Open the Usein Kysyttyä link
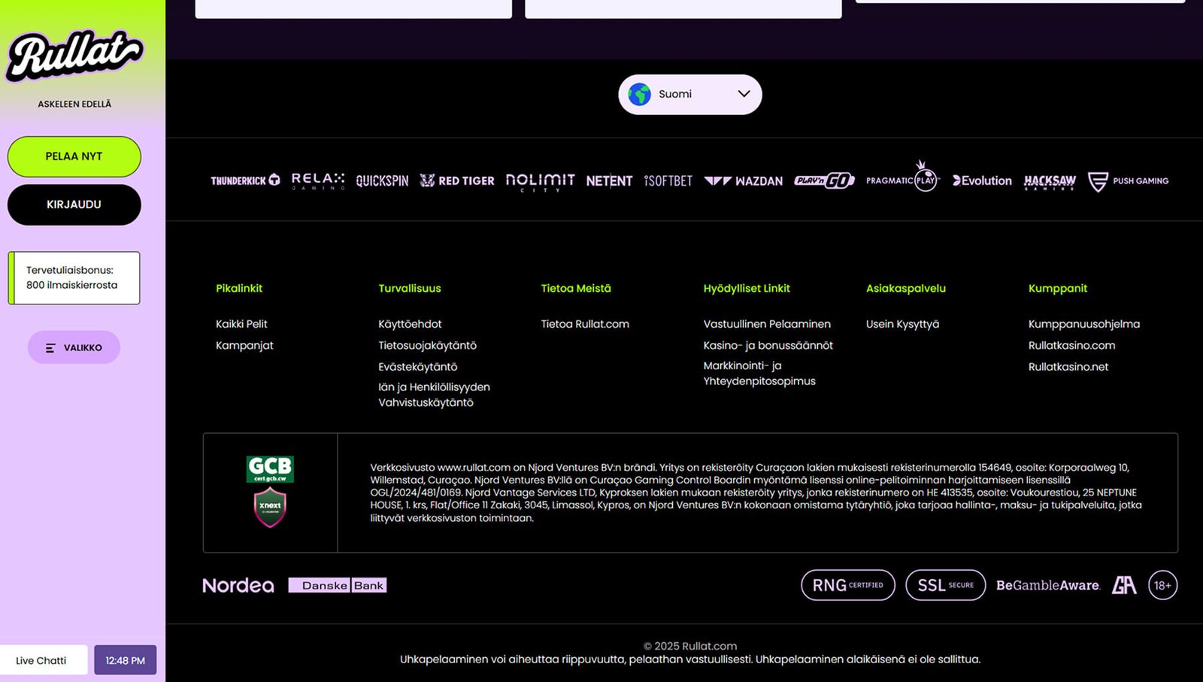The image size is (1203, 682). [x=902, y=324]
